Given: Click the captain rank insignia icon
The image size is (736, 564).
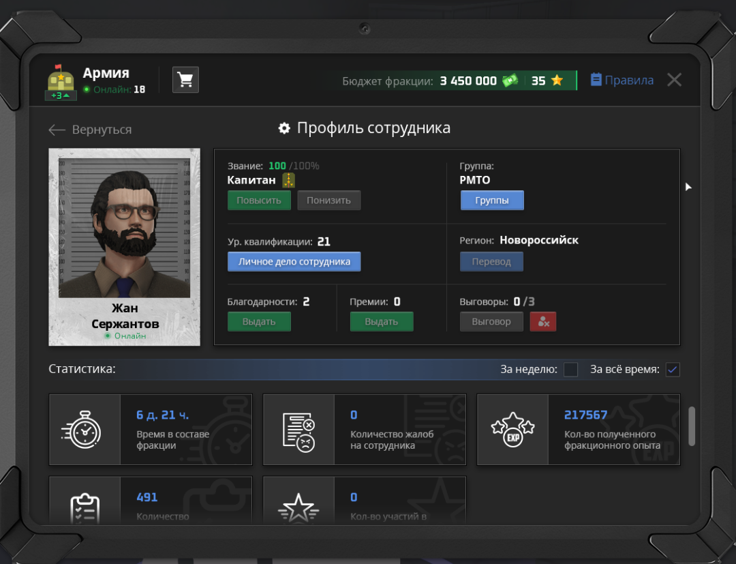Looking at the screenshot, I should point(288,180).
